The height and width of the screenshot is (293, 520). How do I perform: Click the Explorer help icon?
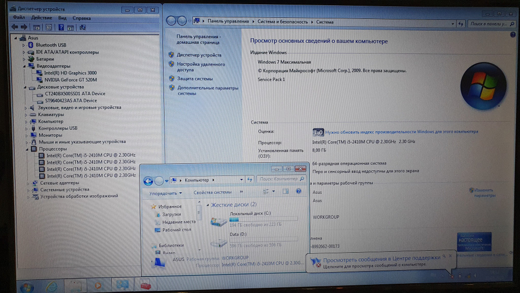coord(298,191)
